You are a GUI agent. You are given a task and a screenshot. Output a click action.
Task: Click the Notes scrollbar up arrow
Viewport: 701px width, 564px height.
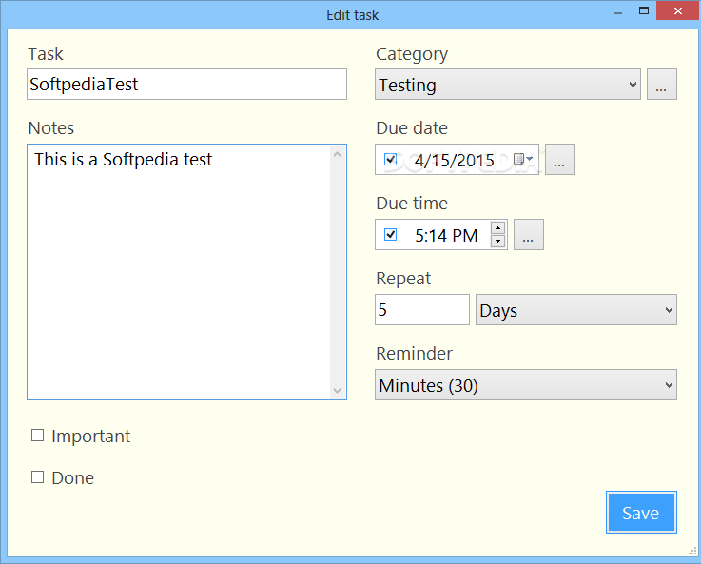pos(338,154)
